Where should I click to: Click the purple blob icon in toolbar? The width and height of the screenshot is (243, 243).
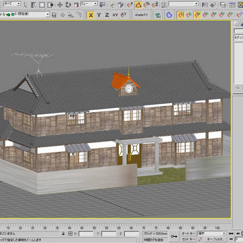pyautogui.click(x=169, y=15)
